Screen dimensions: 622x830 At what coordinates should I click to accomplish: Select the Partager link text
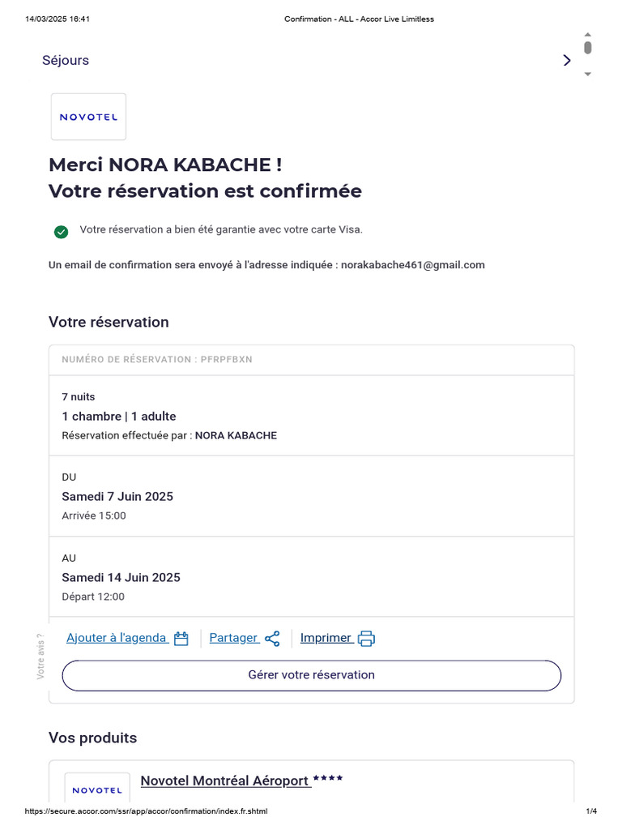[x=232, y=638]
